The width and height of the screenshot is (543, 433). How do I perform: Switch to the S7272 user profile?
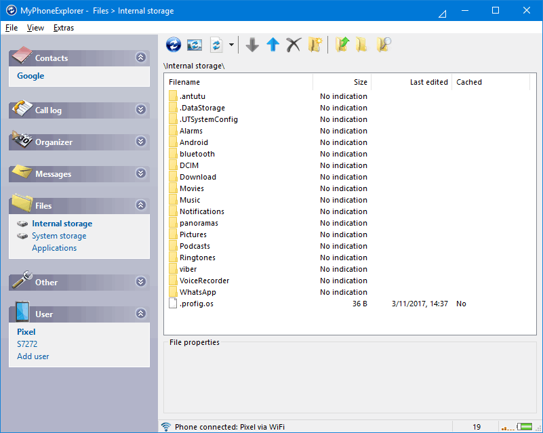[27, 344]
